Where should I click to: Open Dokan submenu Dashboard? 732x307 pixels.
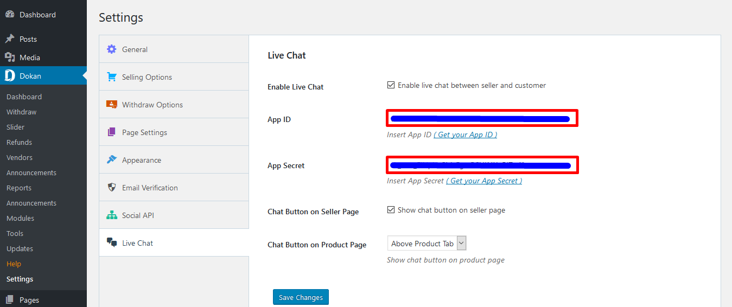click(24, 97)
